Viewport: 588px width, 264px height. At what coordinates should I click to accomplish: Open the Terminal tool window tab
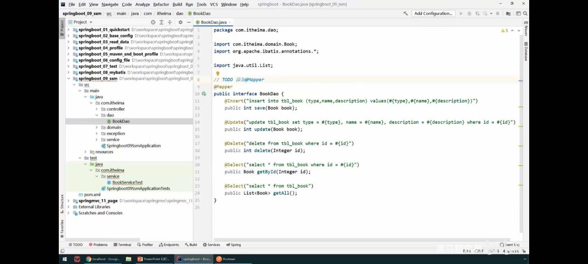click(x=122, y=245)
